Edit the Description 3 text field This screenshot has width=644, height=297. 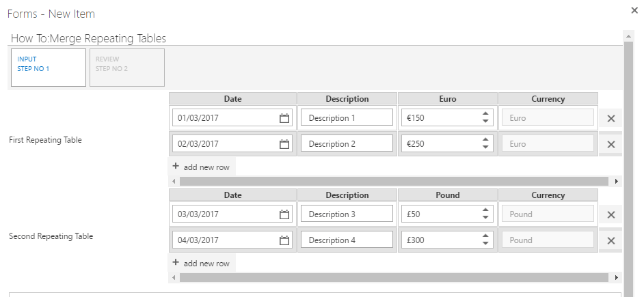pyautogui.click(x=347, y=214)
